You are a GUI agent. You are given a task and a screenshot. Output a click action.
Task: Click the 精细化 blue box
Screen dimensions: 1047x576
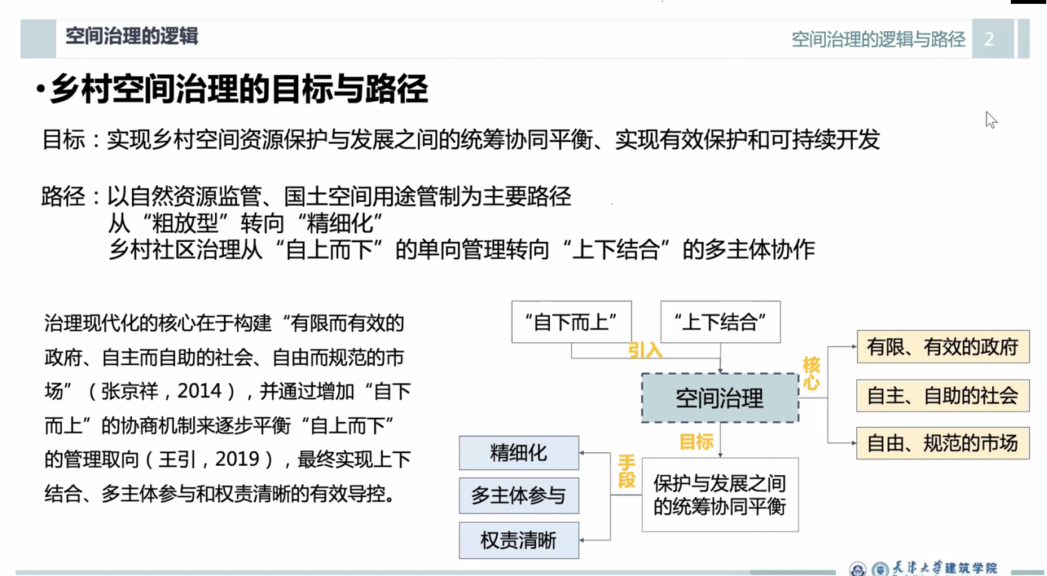pos(519,453)
